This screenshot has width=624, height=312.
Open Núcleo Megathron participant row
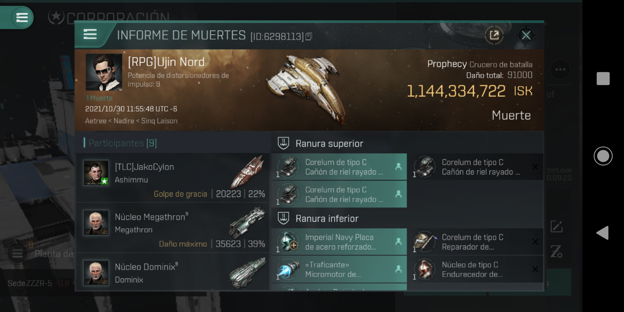(173, 228)
